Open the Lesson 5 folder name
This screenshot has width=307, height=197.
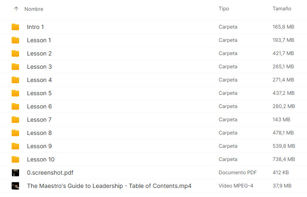pyautogui.click(x=39, y=93)
